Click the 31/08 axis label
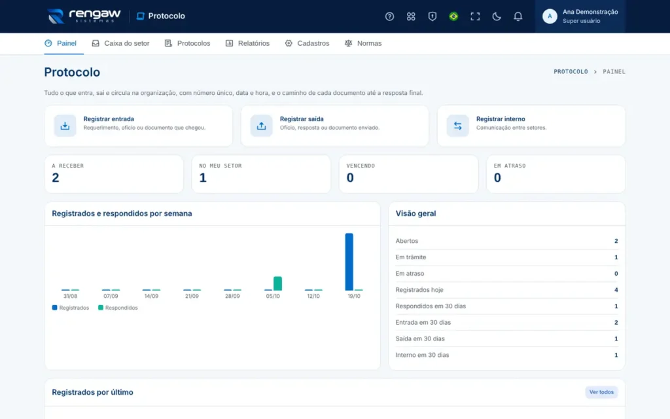The height and width of the screenshot is (419, 670). [71, 296]
